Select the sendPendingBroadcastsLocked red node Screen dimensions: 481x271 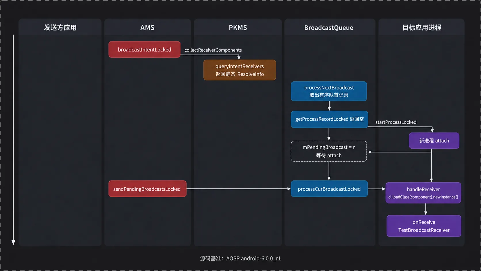click(x=147, y=189)
